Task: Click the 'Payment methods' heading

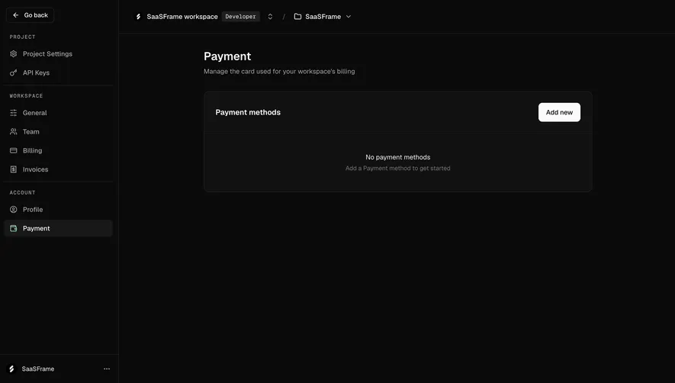Action: [x=248, y=112]
